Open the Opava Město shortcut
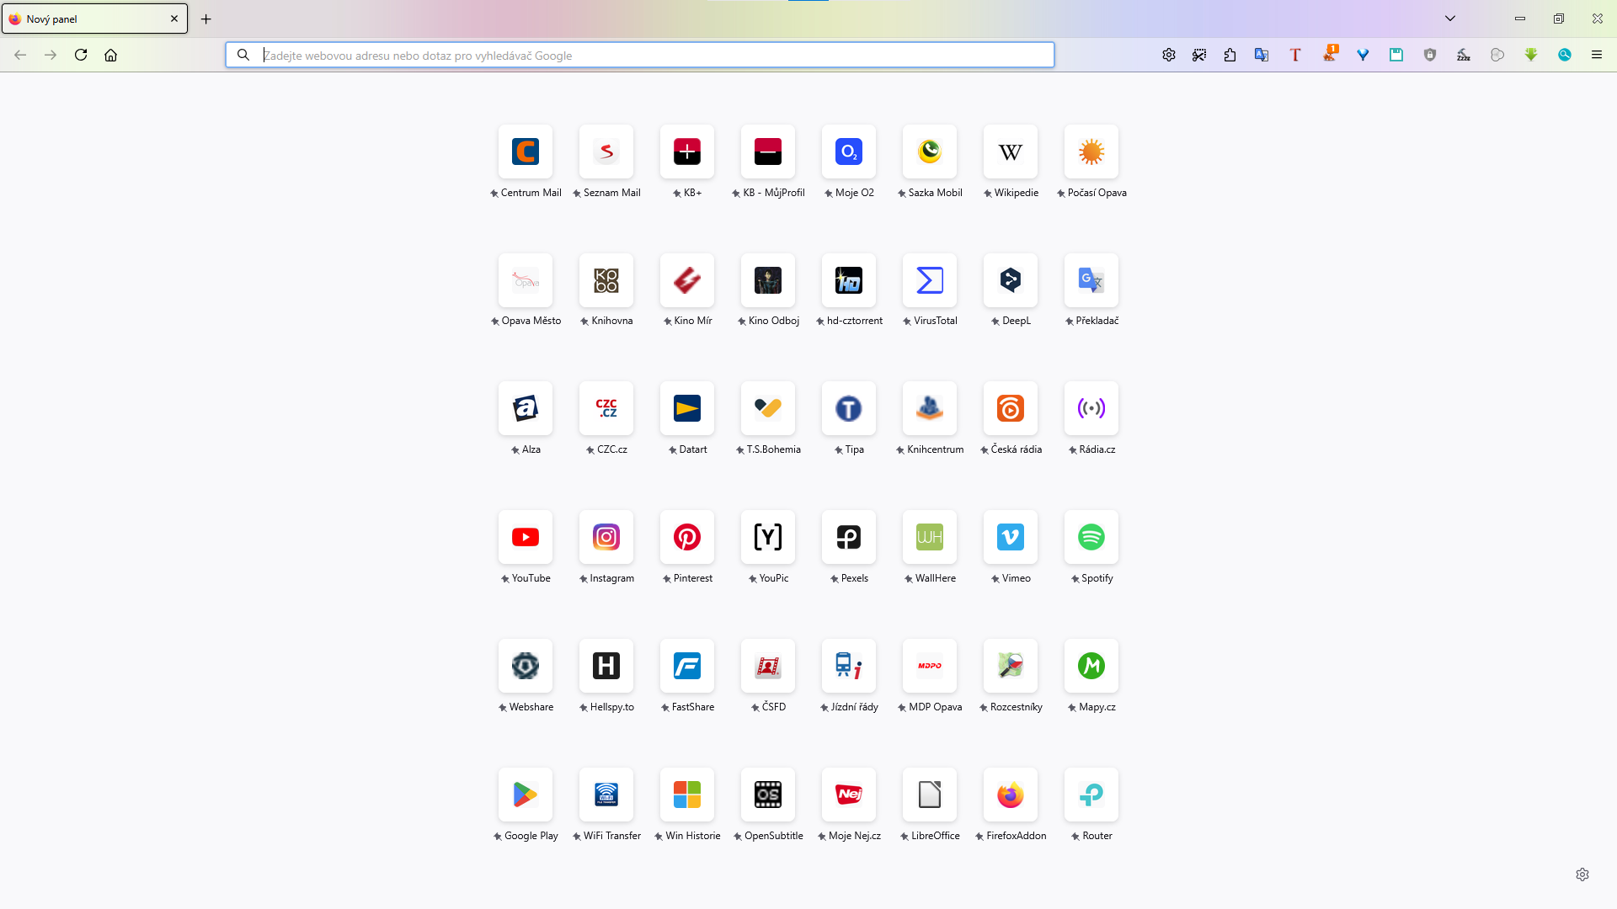The image size is (1617, 909). click(x=526, y=280)
